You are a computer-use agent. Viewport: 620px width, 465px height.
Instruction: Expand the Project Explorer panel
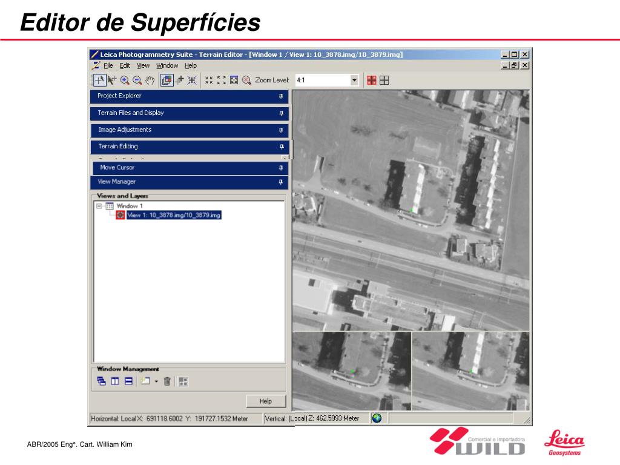pyautogui.click(x=189, y=96)
